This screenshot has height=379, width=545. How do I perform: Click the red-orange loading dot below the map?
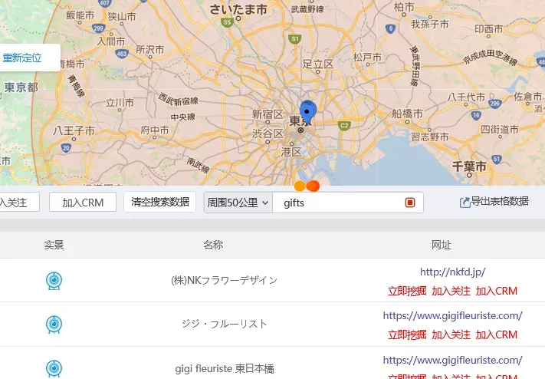313,186
